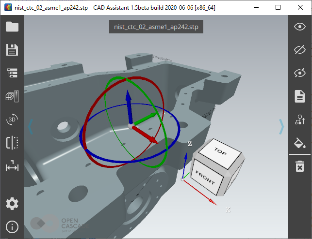Open the display mode cube icon
The height and width of the screenshot is (239, 312).
(x=12, y=96)
